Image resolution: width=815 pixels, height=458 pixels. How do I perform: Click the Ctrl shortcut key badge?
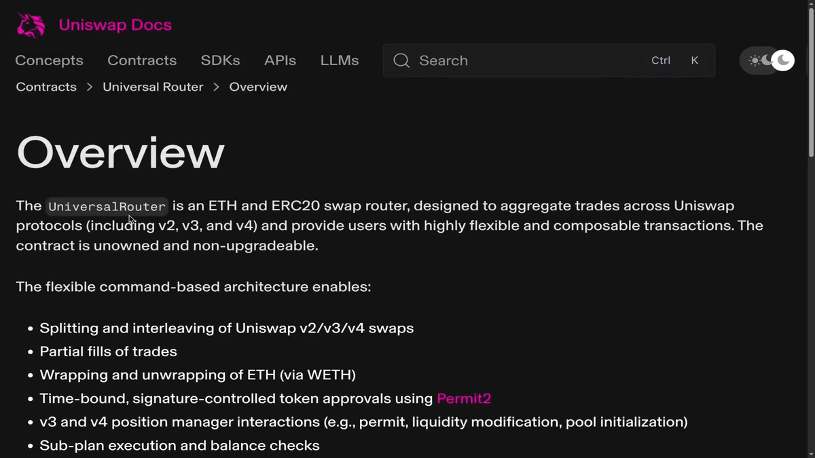click(x=660, y=60)
